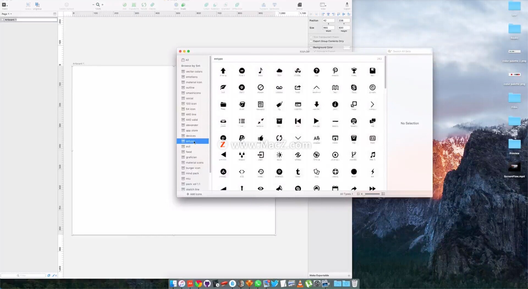Select the code brackets icon
The width and height of the screenshot is (528, 289).
point(242,172)
